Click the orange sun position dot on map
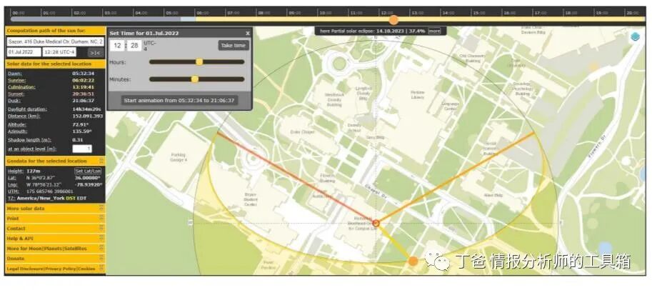 (413, 261)
